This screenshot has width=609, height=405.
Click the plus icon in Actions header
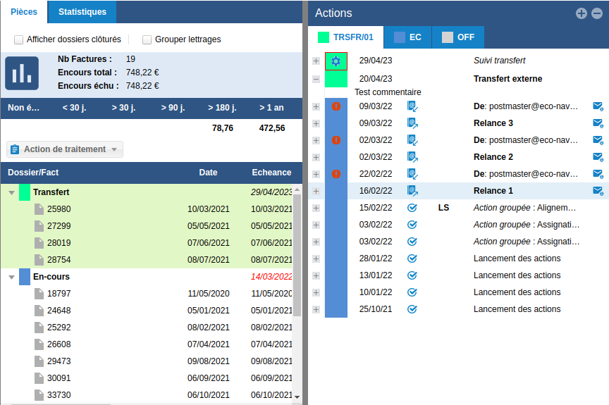[581, 13]
